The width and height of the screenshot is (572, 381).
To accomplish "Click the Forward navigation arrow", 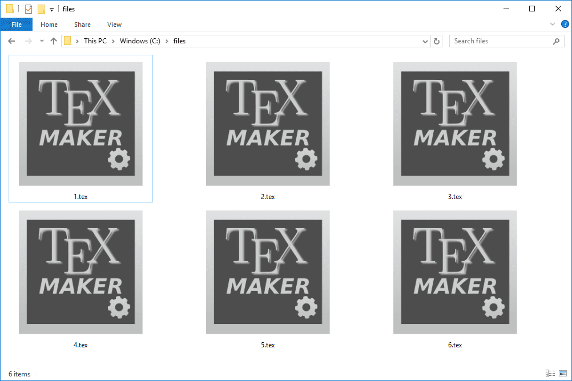I will tap(27, 41).
